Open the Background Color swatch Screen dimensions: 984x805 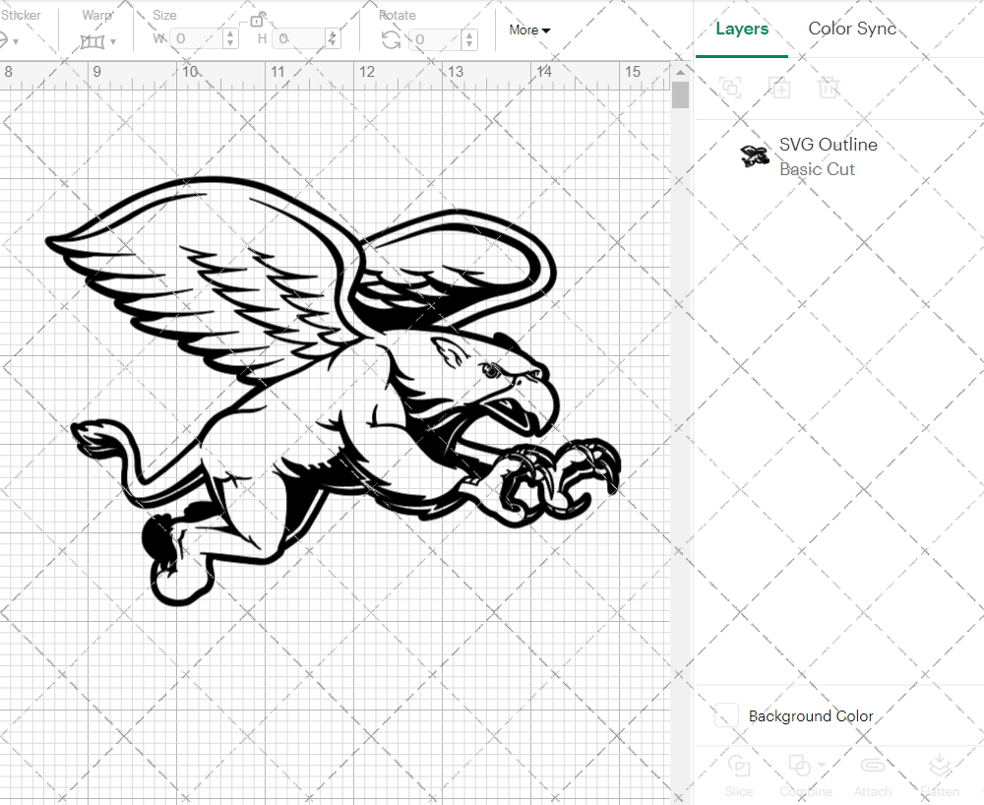(725, 715)
